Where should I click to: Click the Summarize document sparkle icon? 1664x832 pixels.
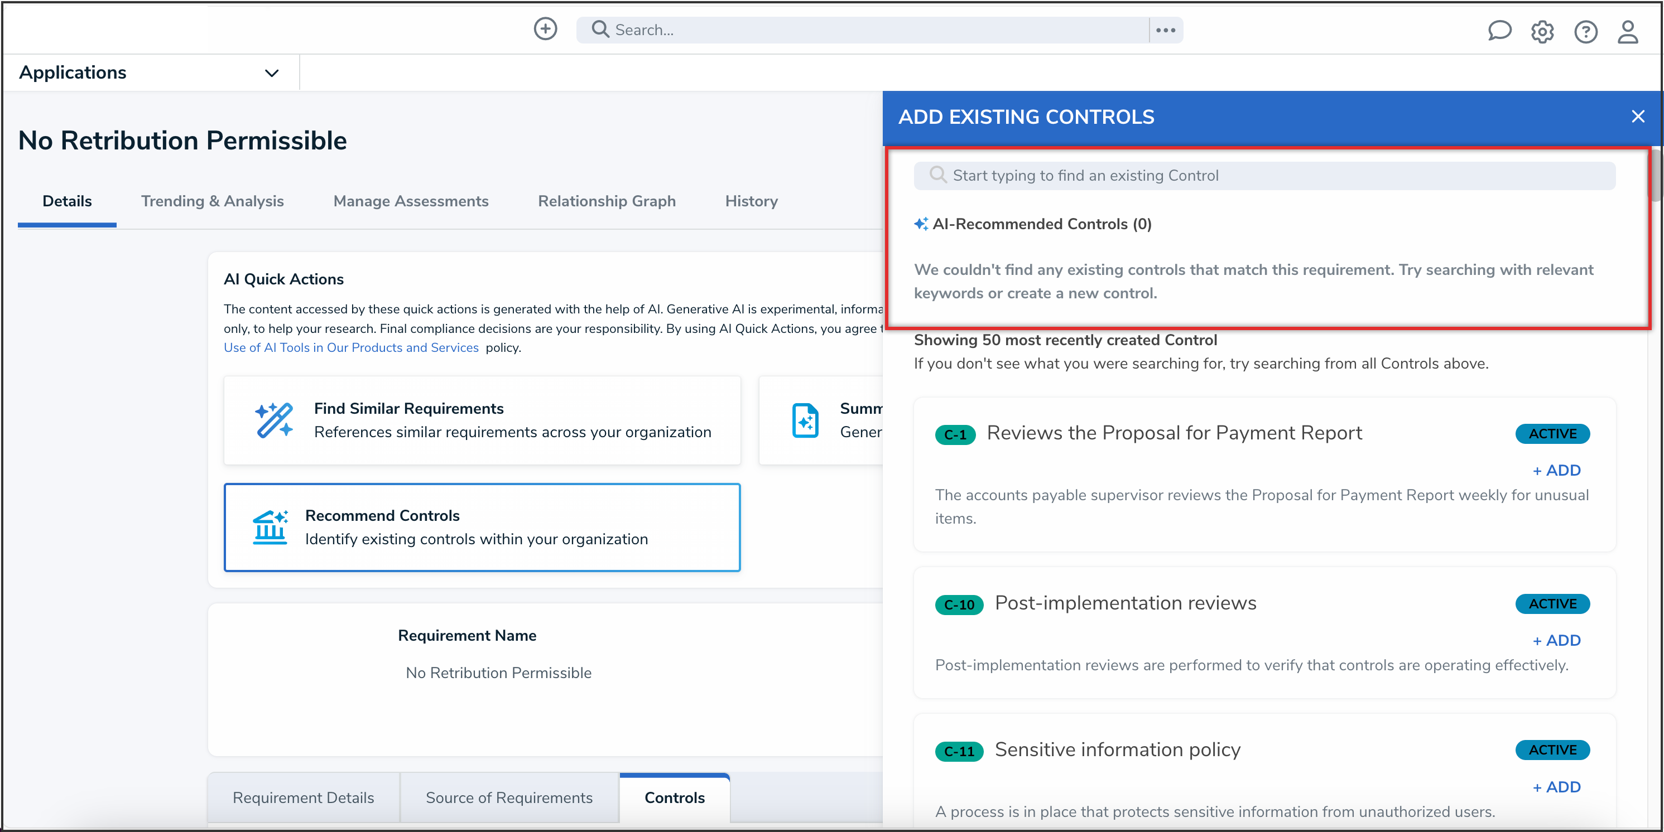pyautogui.click(x=805, y=420)
